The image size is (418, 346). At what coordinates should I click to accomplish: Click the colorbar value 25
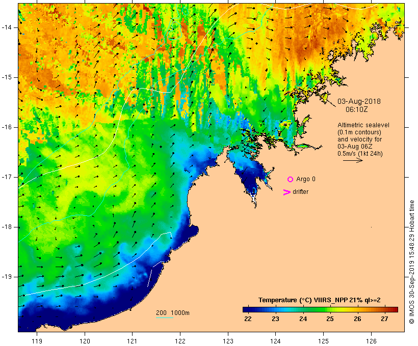[x=330, y=319]
